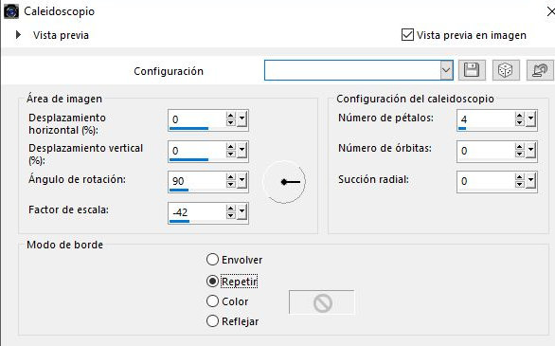Increase Factor de escala using up spinner

(x=231, y=209)
